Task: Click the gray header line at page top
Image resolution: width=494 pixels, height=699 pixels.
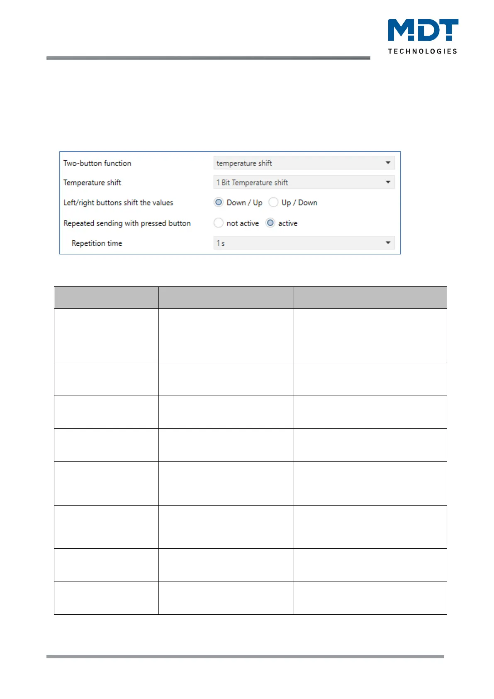Action: (208, 58)
